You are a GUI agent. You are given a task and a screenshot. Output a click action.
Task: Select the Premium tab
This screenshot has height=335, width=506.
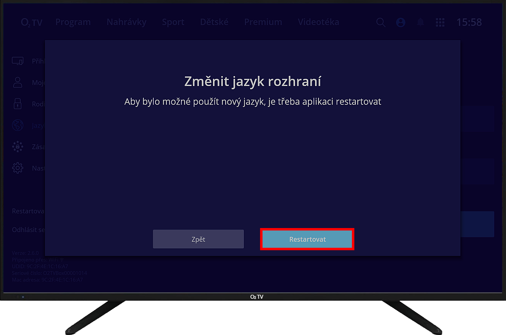263,22
